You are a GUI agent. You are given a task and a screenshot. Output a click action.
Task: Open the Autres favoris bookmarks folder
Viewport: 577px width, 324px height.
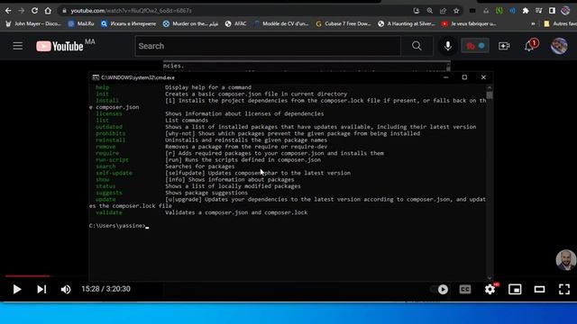tap(560, 23)
